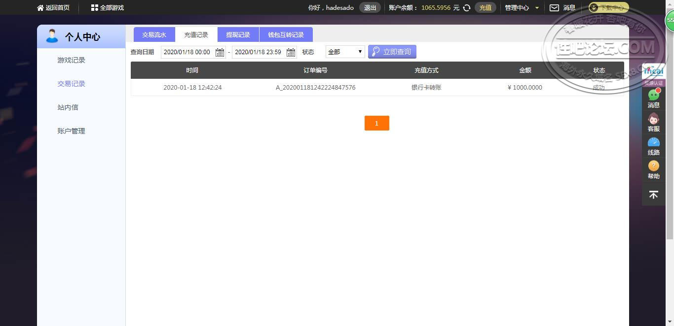674x326 pixels.
Task: Open the 全部游戏 grid menu
Action: point(95,8)
